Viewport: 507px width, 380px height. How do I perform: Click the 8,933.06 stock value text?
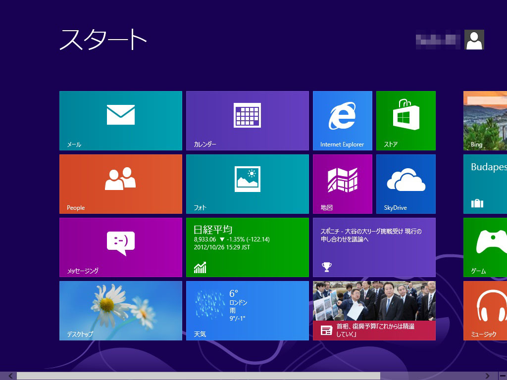[x=205, y=239]
